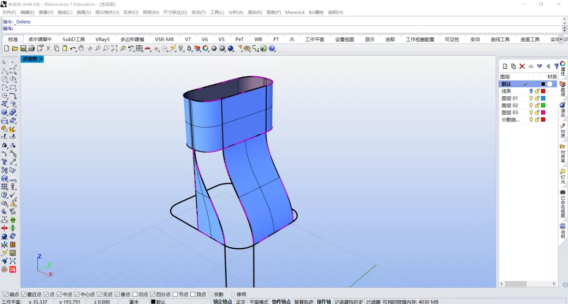
Task: Enable the 切点 object snap checkbox
Action: click(x=135, y=294)
